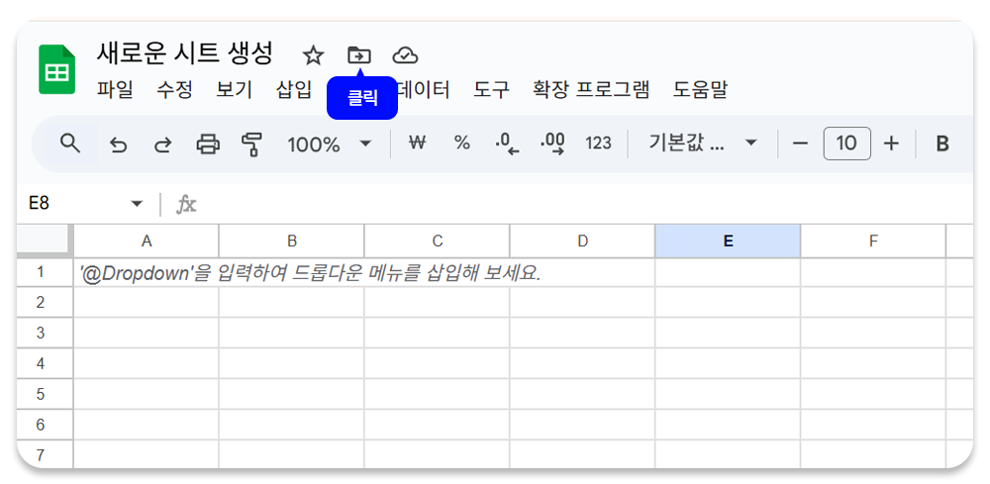Check the cloud save status icon
This screenshot has height=484, width=990.
pos(405,56)
